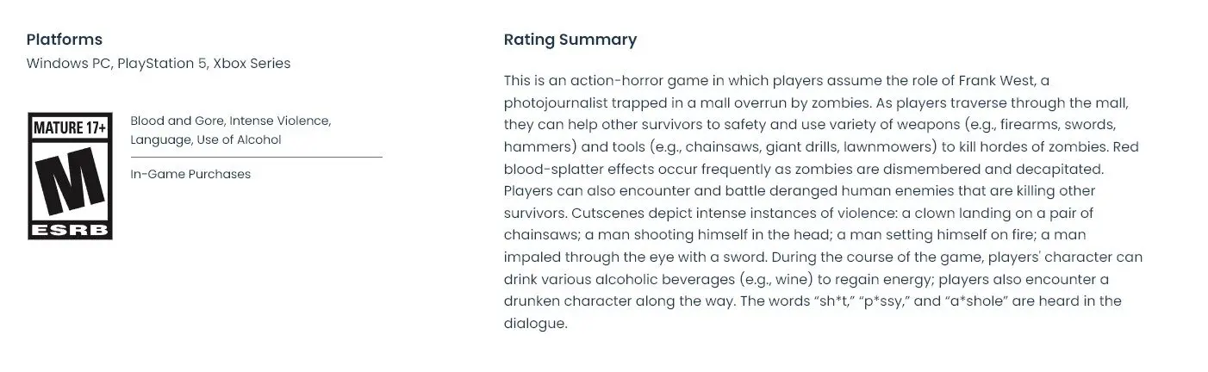Click the large M letter in ESRB icon
This screenshot has height=372, width=1208.
tap(70, 183)
